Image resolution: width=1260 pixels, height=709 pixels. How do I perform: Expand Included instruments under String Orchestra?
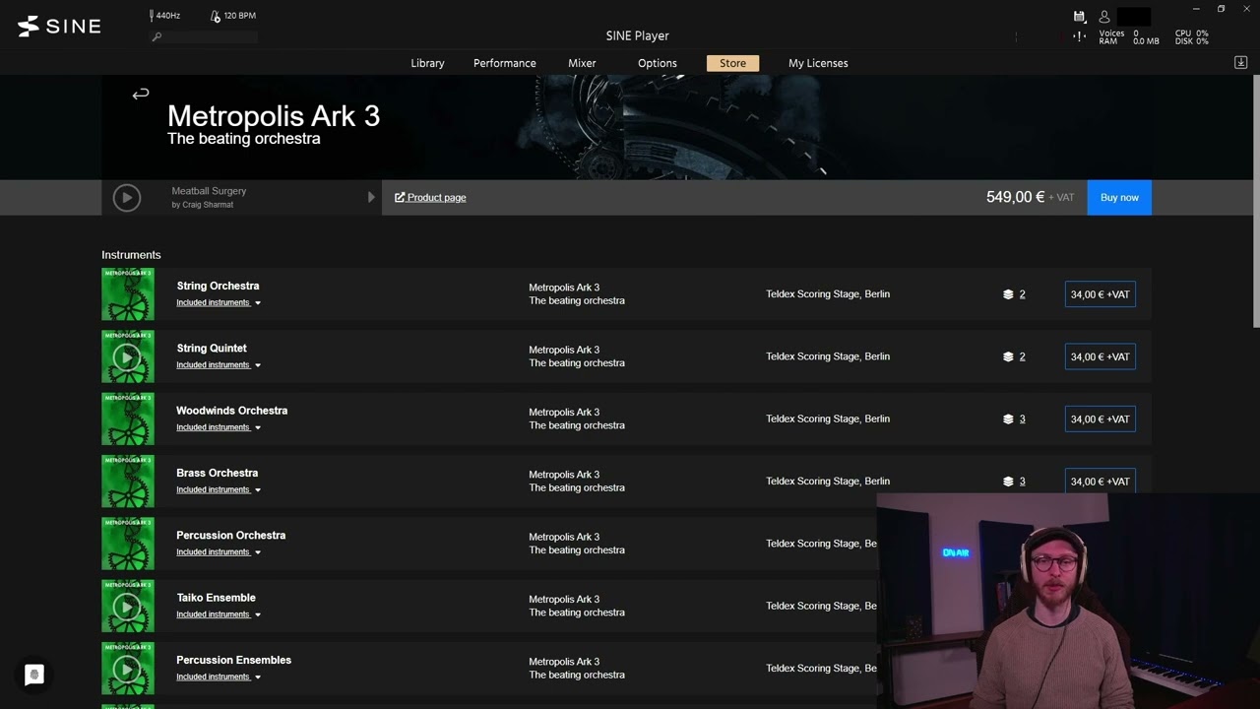pyautogui.click(x=219, y=302)
